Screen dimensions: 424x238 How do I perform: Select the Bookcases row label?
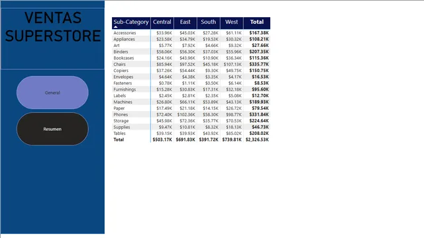[124, 58]
